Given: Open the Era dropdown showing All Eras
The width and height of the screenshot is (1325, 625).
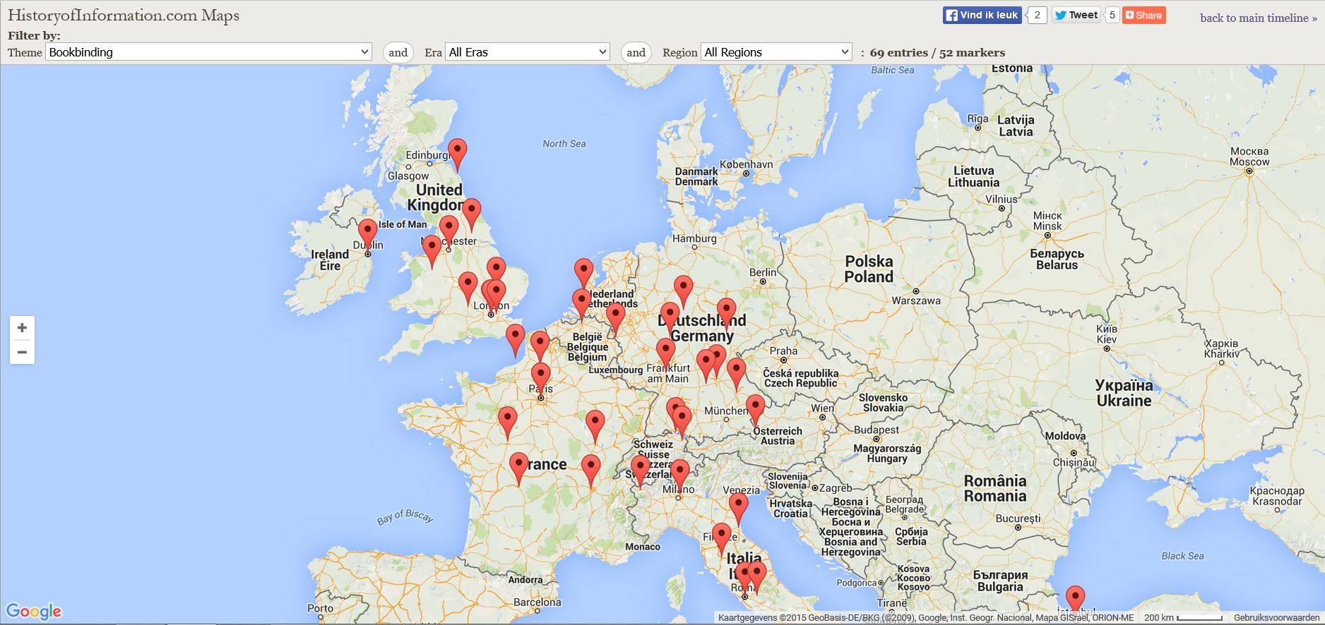Looking at the screenshot, I should click(528, 52).
